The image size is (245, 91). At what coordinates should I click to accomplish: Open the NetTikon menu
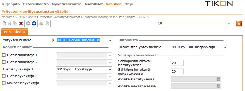(113, 4)
